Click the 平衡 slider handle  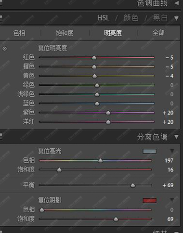point(133,185)
